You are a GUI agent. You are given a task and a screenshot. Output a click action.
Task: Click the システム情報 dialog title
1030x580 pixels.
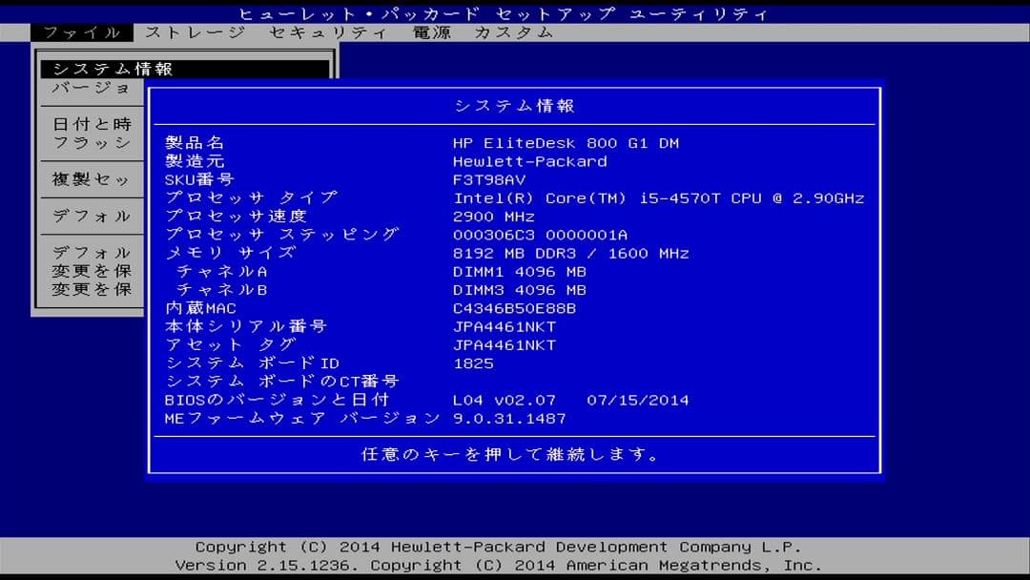pos(515,105)
